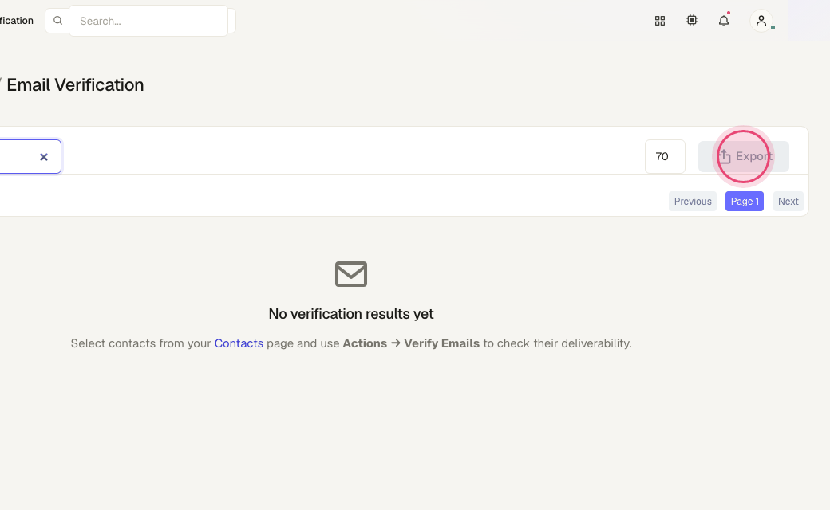This screenshot has height=510, width=830.
Task: Go to the Previous page
Action: [693, 202]
